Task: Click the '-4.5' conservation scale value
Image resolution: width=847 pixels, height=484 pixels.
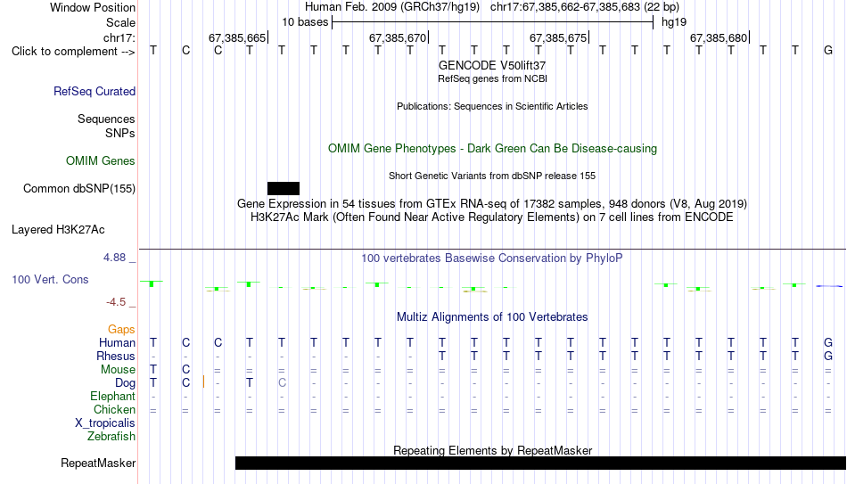Action: coord(116,302)
